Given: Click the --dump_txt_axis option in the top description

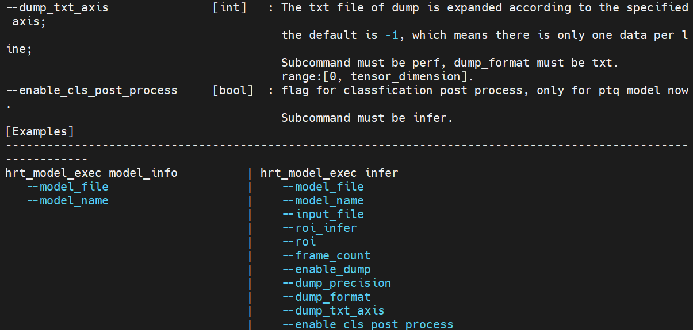Looking at the screenshot, I should (56, 8).
